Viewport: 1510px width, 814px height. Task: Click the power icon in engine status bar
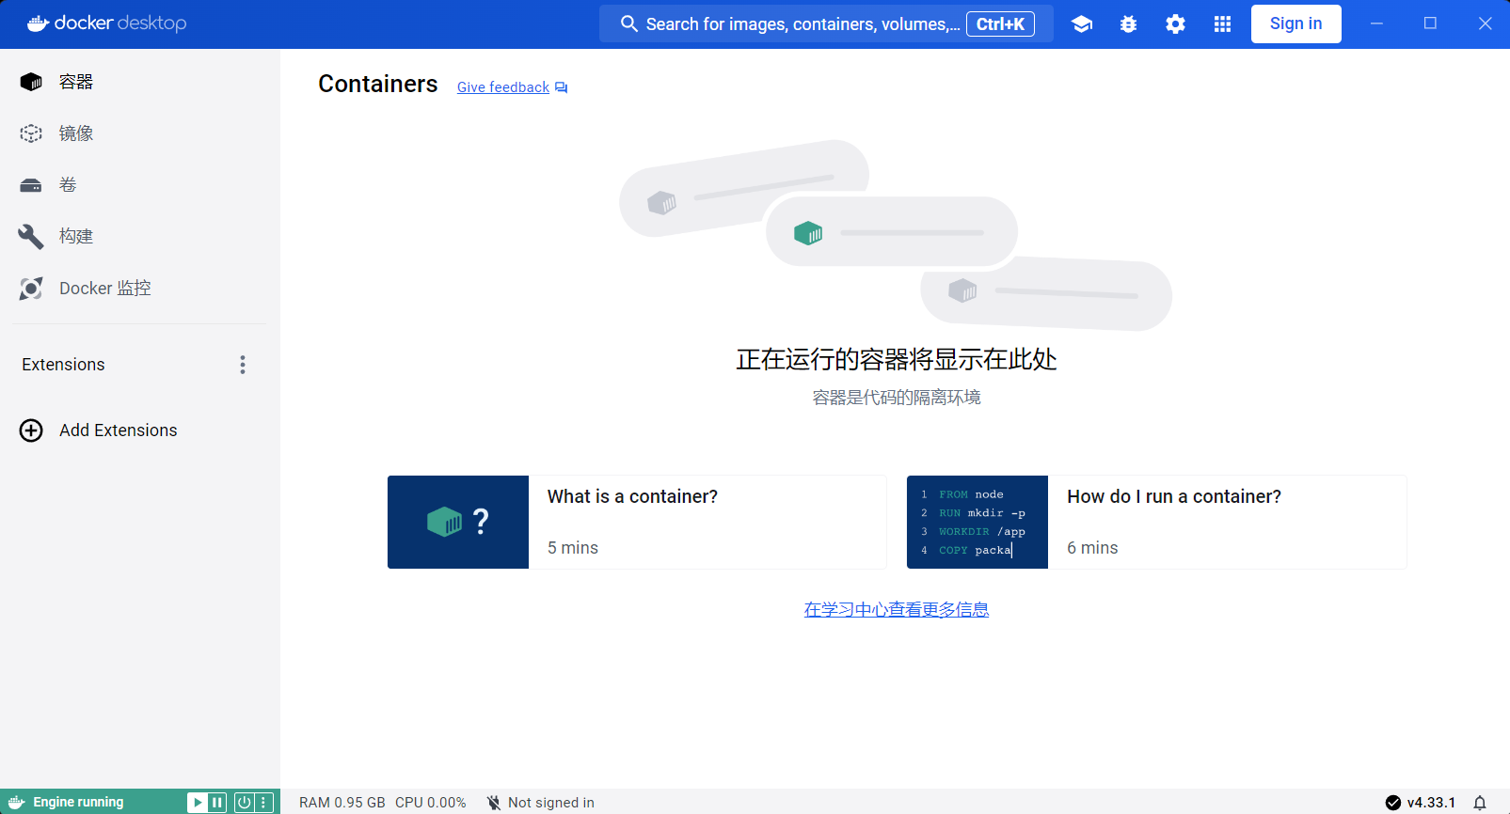point(244,803)
